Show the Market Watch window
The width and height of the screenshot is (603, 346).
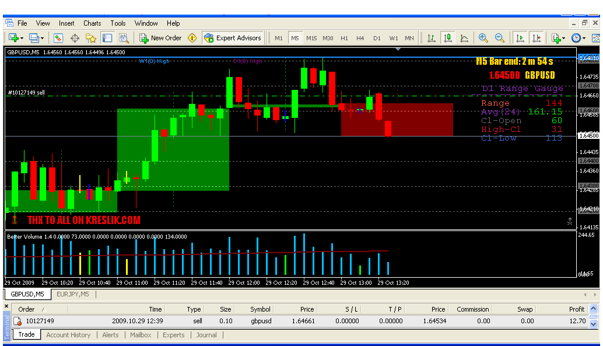58,38
